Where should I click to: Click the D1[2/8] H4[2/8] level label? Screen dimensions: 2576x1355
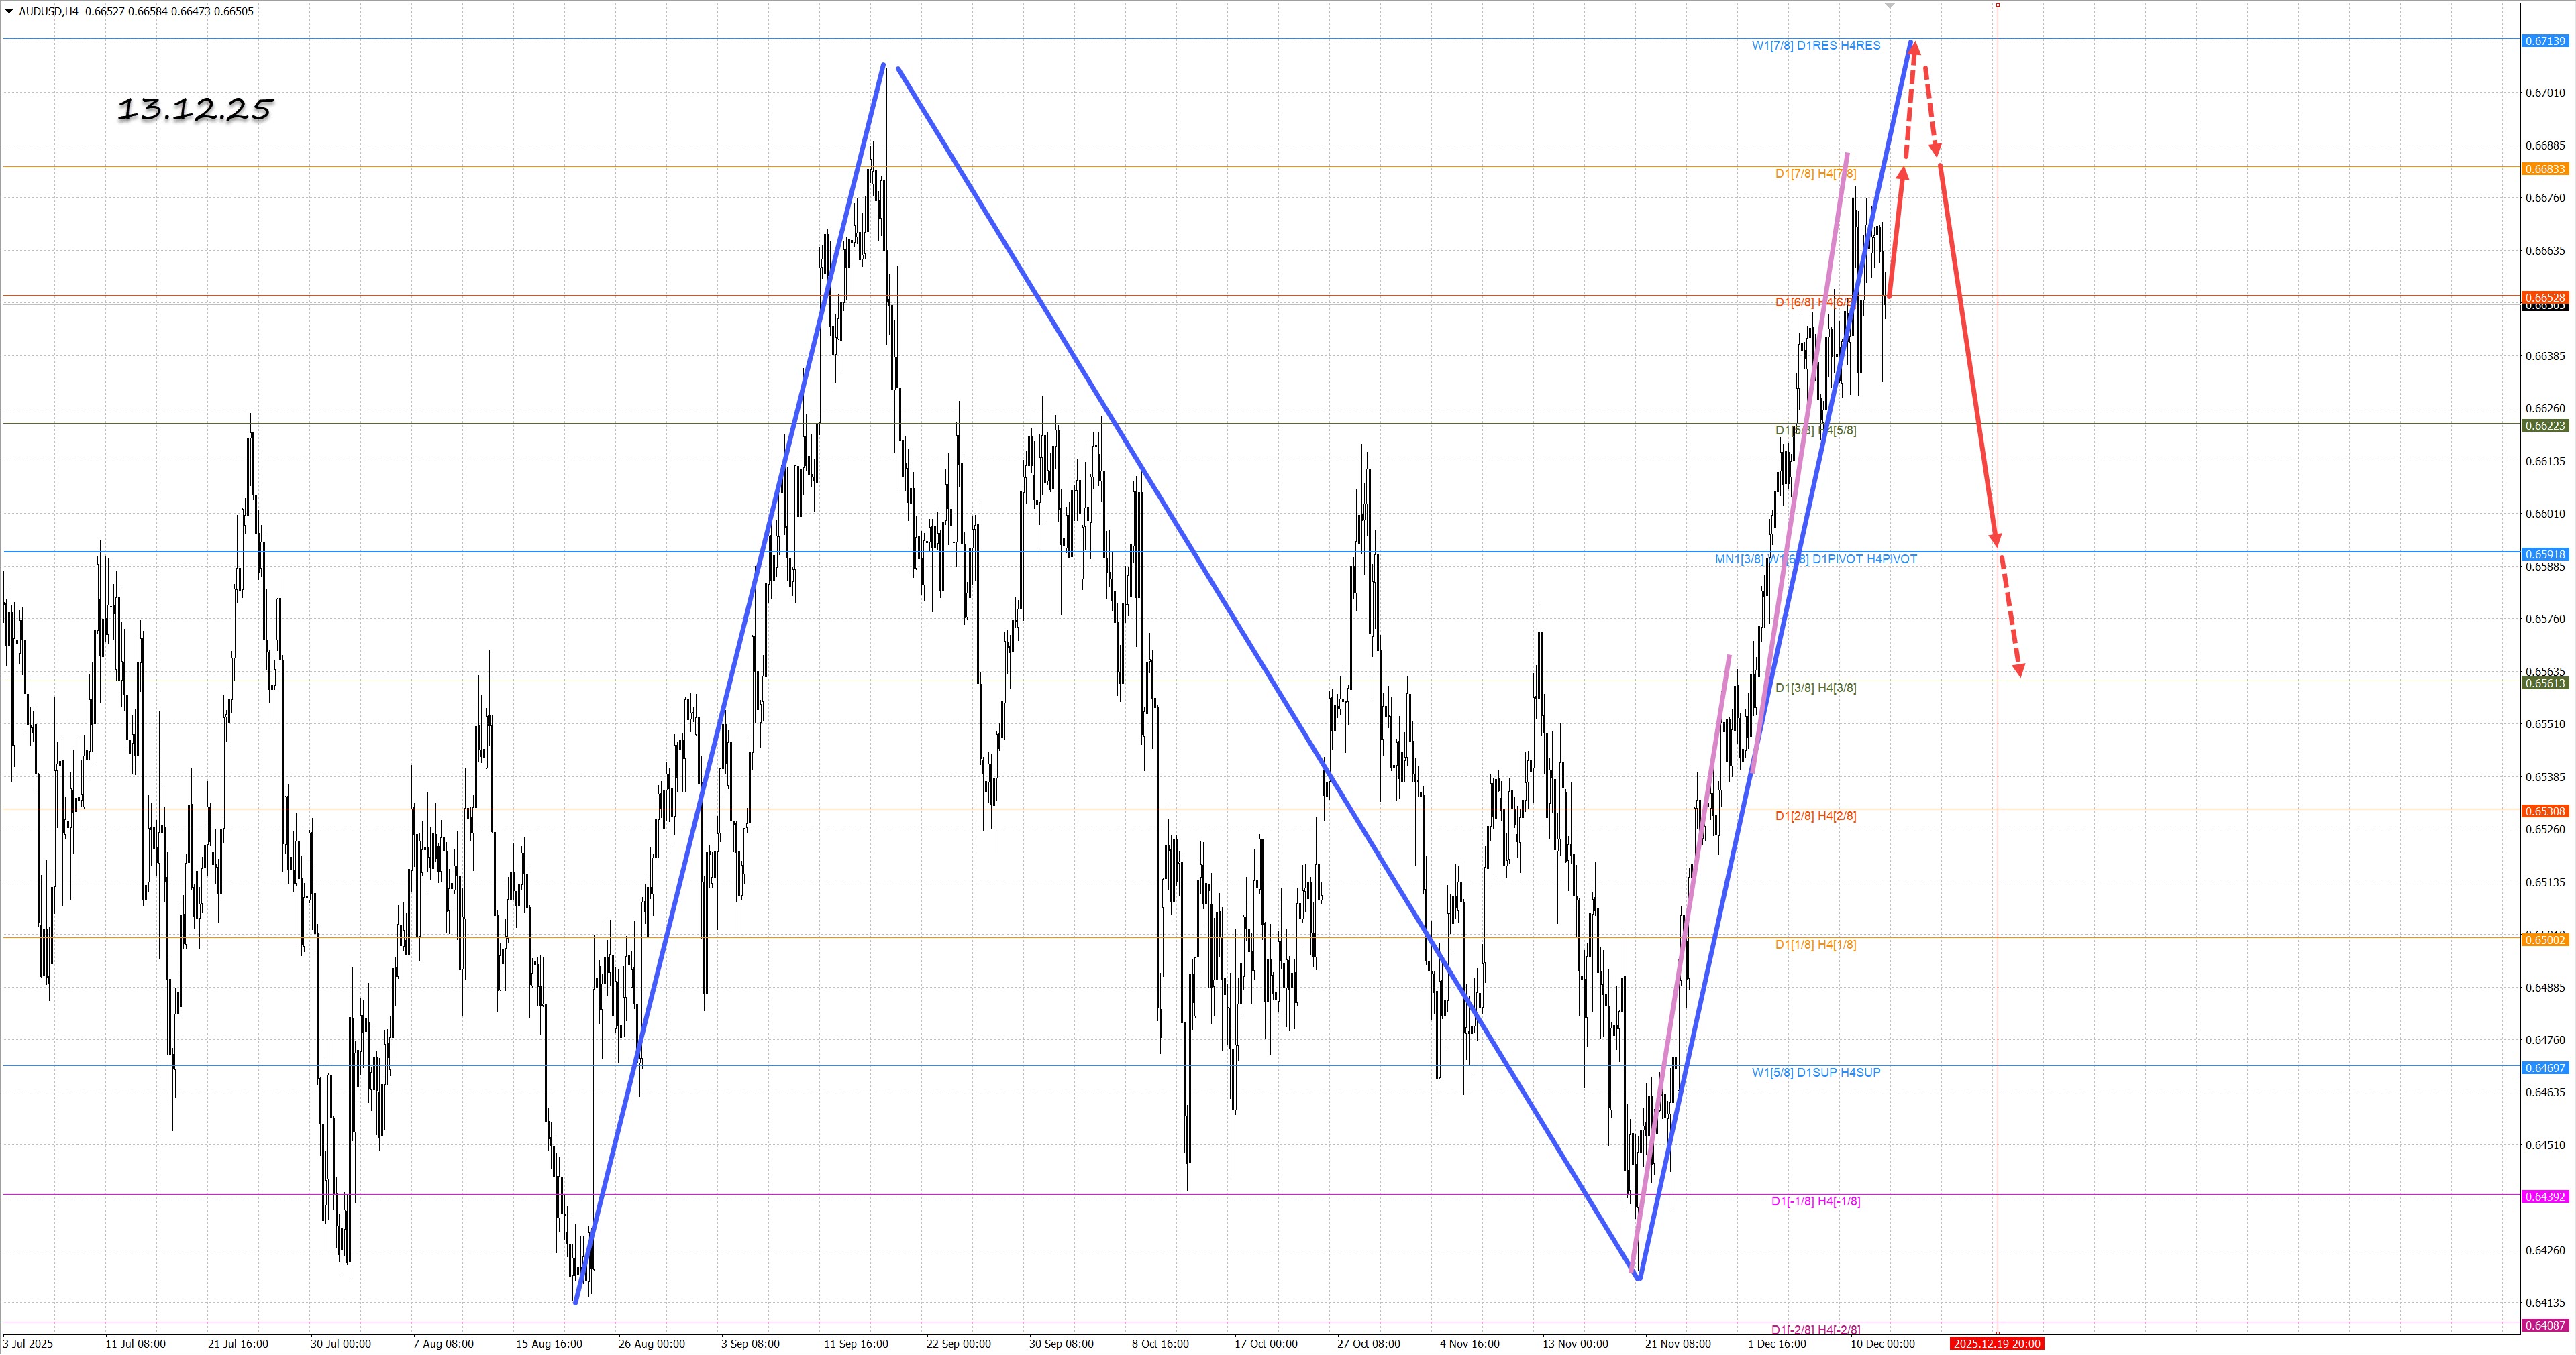tap(1815, 817)
